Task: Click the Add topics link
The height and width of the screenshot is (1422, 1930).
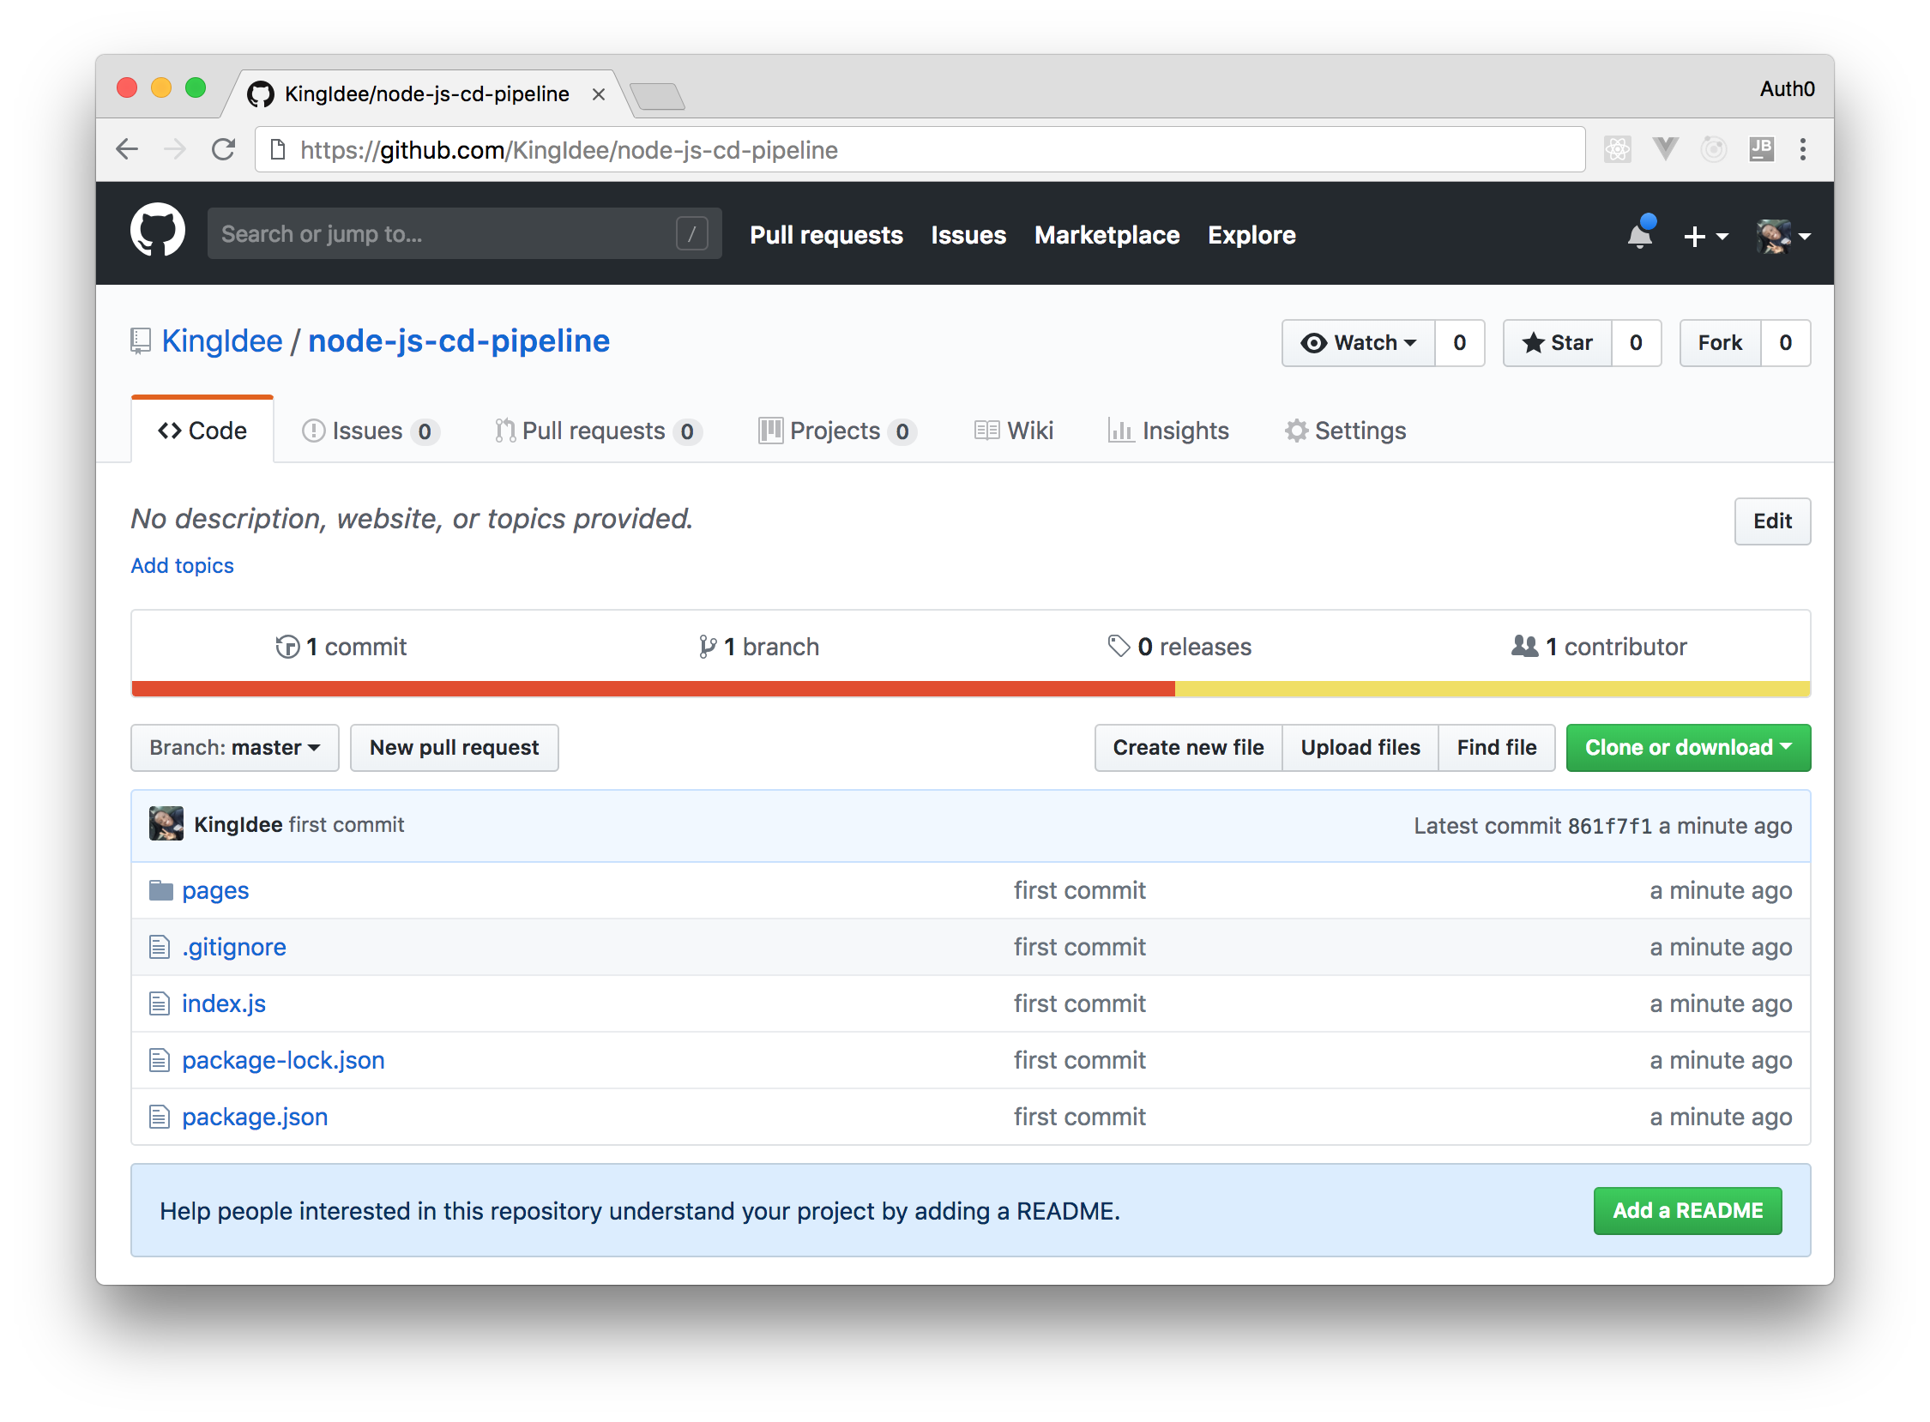Action: click(183, 565)
